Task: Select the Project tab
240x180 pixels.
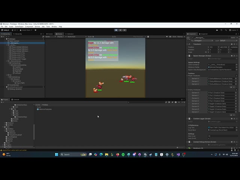Action: click(x=4, y=99)
